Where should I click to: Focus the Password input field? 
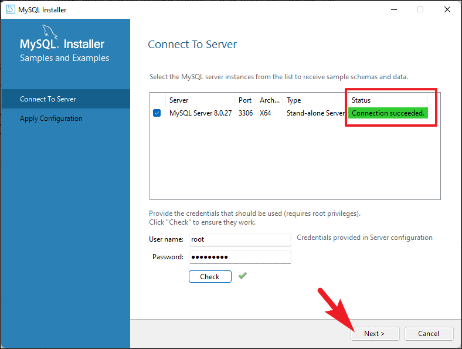(x=240, y=257)
